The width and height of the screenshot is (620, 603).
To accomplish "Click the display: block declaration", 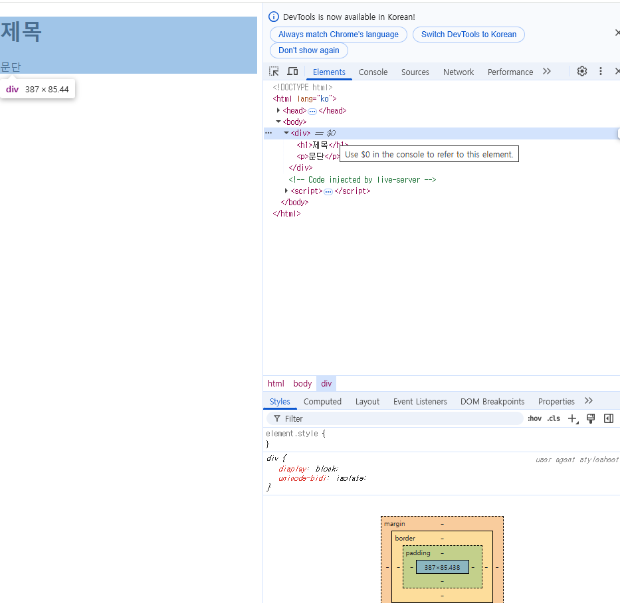I will tap(308, 469).
